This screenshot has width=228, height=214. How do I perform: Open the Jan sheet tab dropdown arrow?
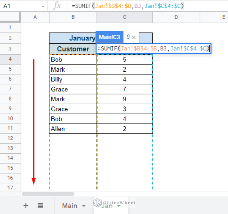click(x=119, y=206)
